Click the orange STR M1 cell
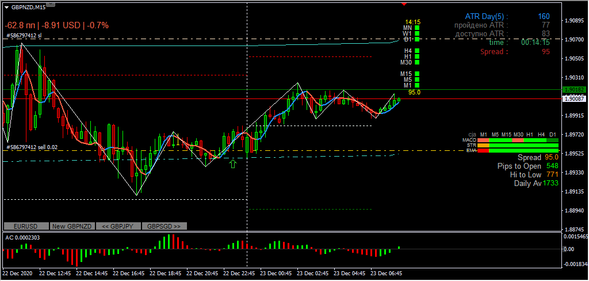 (x=483, y=145)
